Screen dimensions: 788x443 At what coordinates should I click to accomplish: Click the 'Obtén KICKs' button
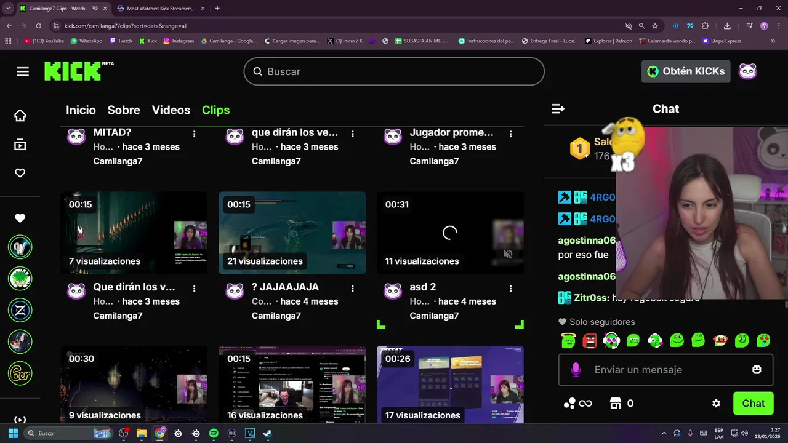[x=686, y=71]
